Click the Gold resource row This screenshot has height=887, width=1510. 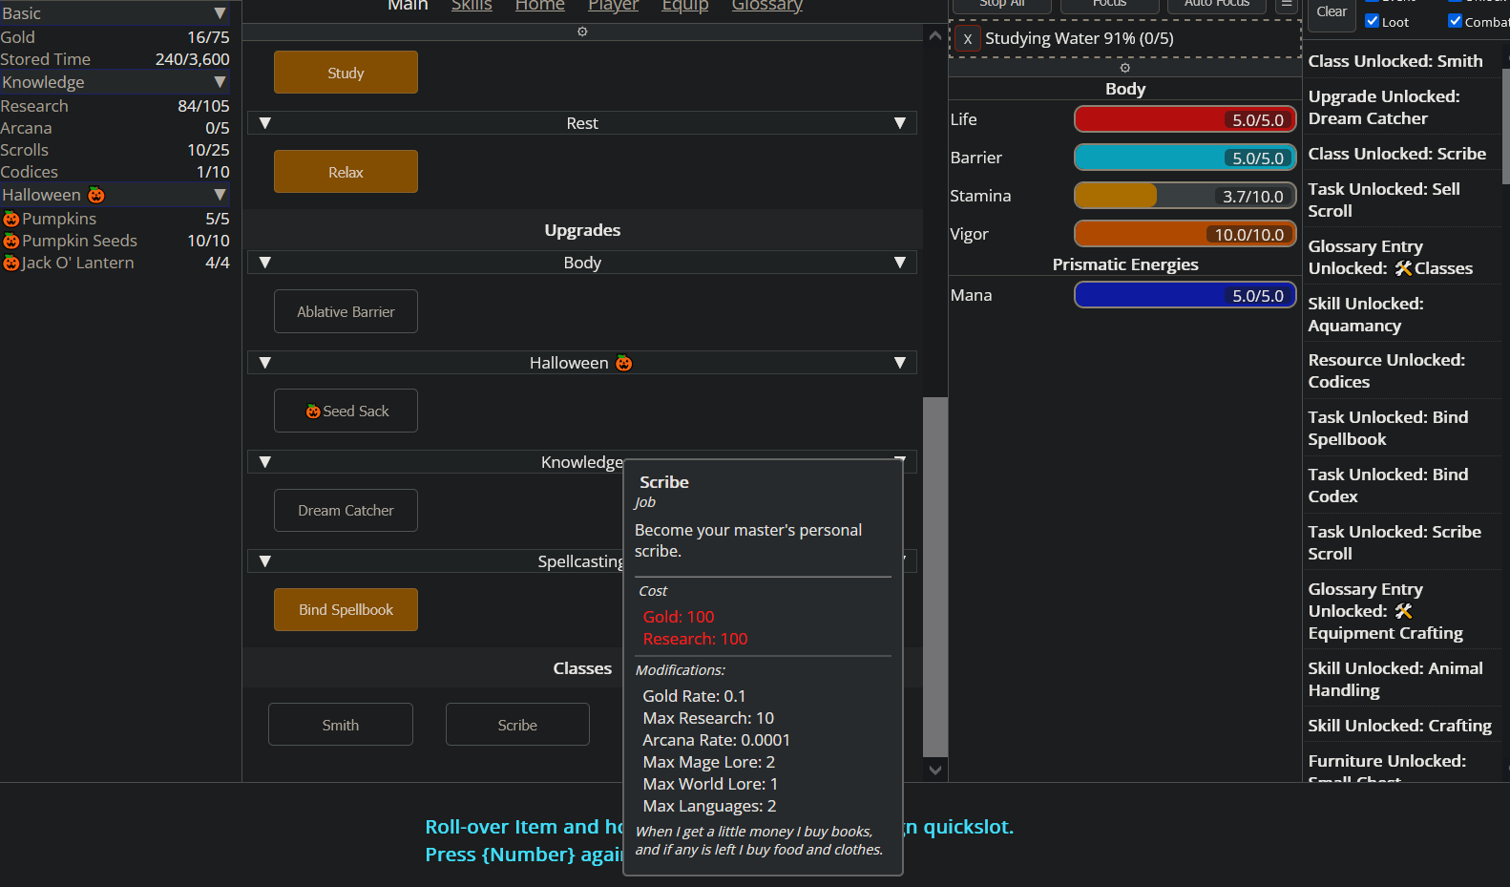[115, 37]
